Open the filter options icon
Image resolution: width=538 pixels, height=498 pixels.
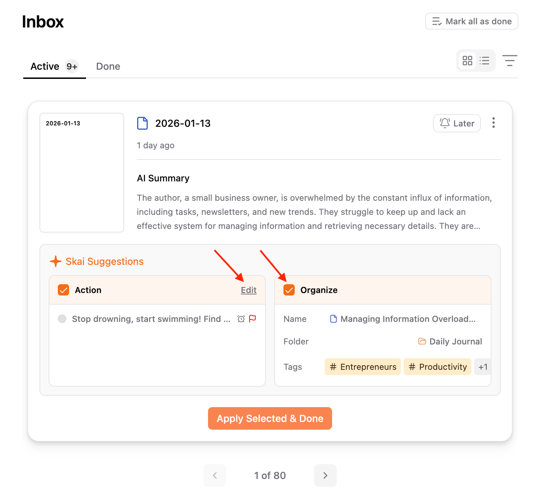(510, 61)
